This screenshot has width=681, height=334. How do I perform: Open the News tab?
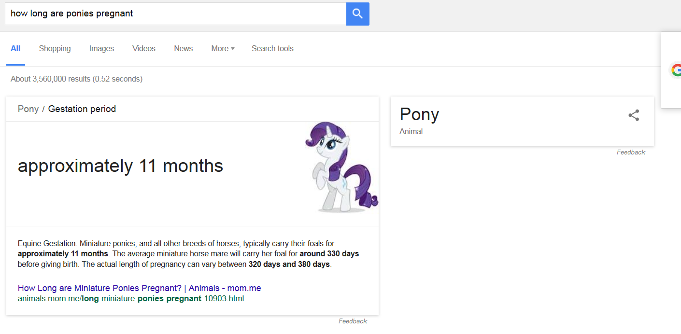[184, 48]
